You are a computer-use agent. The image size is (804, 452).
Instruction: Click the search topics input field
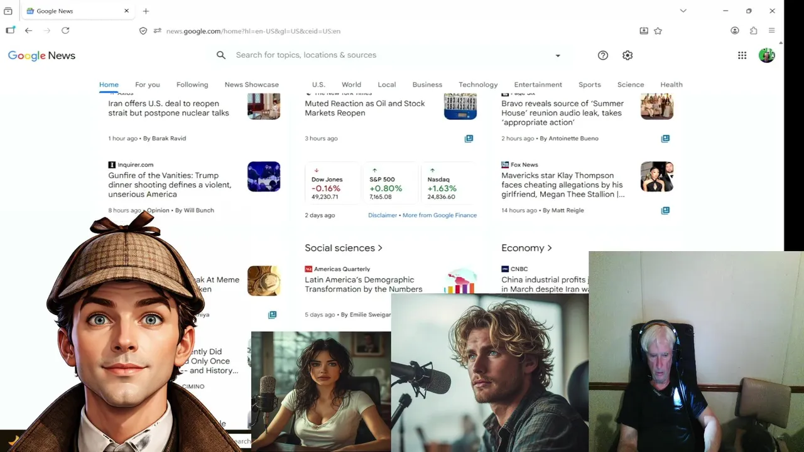point(389,55)
